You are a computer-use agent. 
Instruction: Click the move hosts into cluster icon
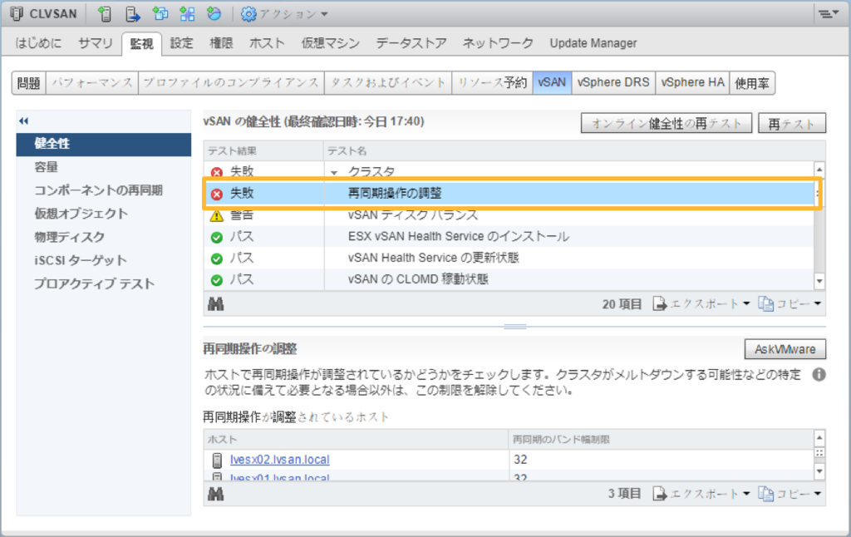132,13
